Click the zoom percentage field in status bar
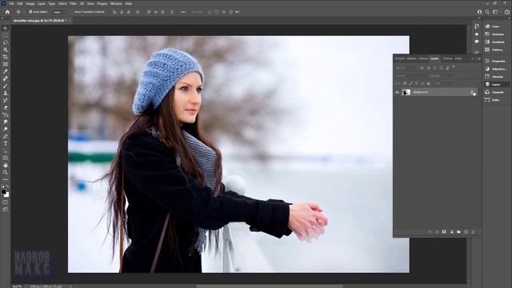The height and width of the screenshot is (288, 512). (x=17, y=286)
